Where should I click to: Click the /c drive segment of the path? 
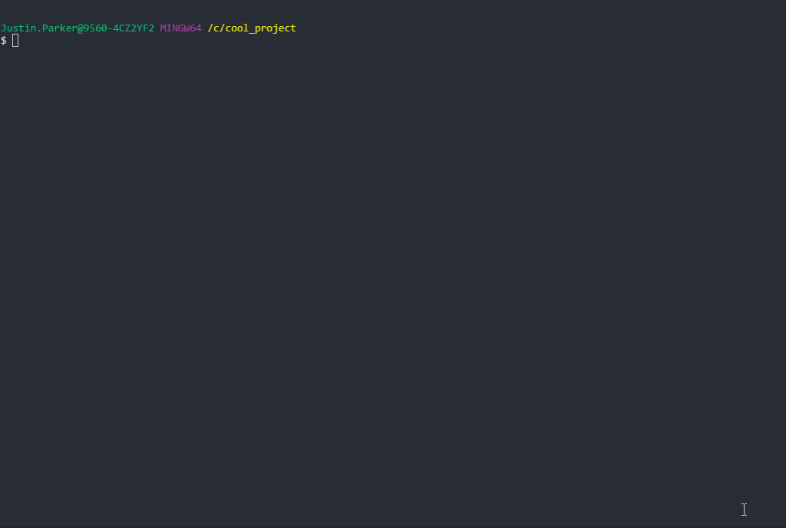tap(213, 28)
